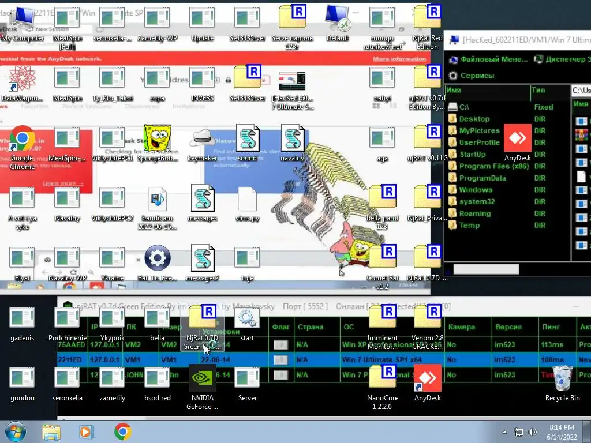Click the Windows Start button

pyautogui.click(x=14, y=431)
